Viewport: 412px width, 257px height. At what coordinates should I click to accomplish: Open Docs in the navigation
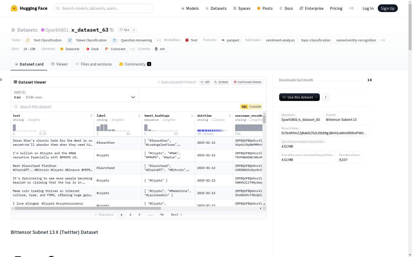(x=286, y=8)
